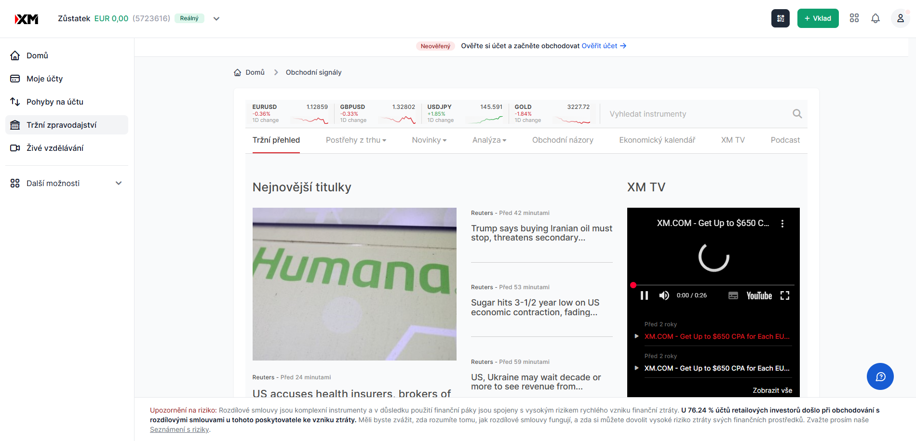Select Tržní zpravodajství in sidebar
Image resolution: width=916 pixels, height=441 pixels.
point(67,125)
